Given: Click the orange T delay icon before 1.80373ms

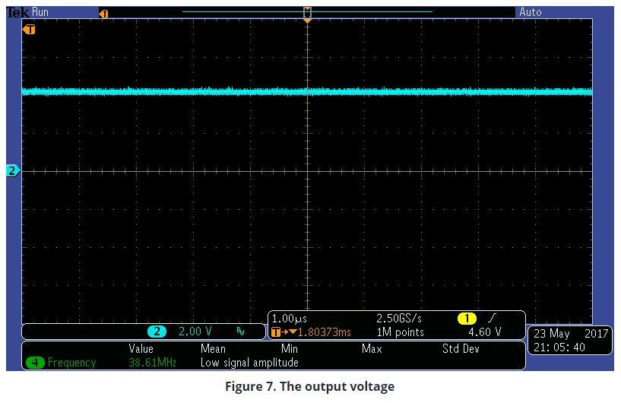Looking at the screenshot, I should [276, 332].
